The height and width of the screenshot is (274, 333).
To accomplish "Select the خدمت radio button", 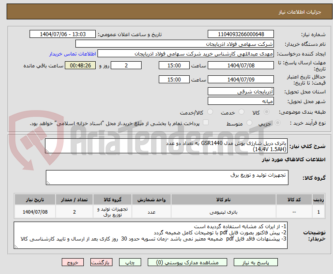I will (241, 112).
